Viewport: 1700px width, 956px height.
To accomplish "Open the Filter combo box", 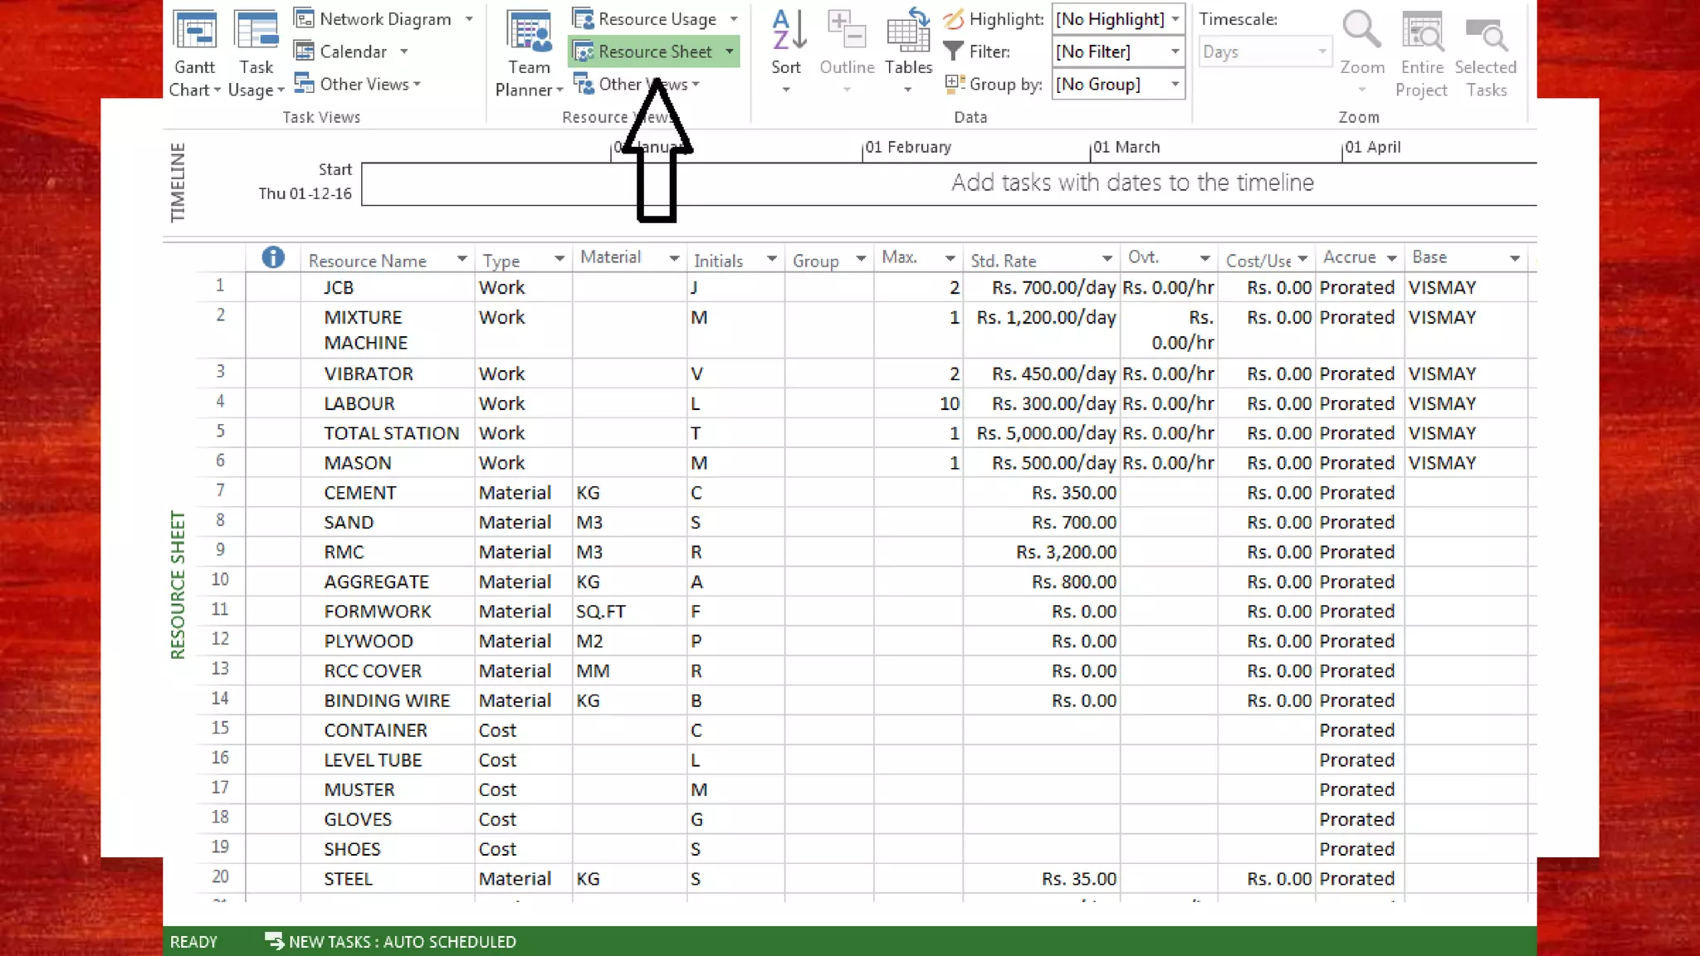I will point(1175,51).
